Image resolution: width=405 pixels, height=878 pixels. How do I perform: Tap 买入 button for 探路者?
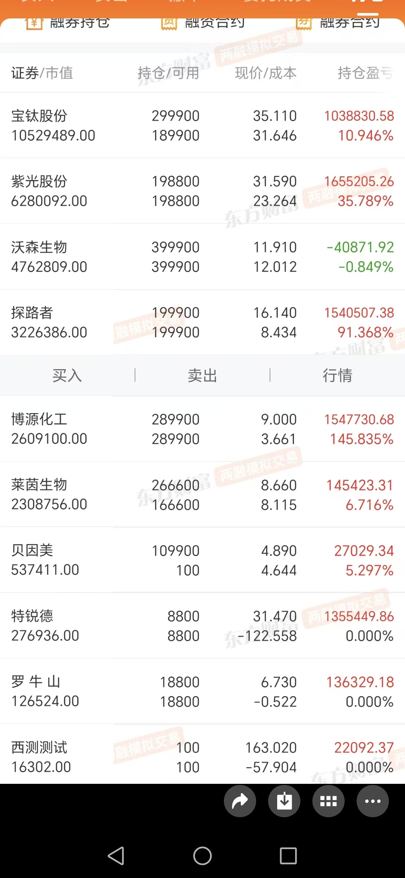coord(67,375)
